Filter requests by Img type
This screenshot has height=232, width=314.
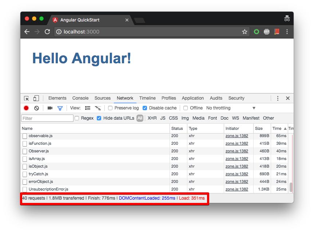coord(185,118)
